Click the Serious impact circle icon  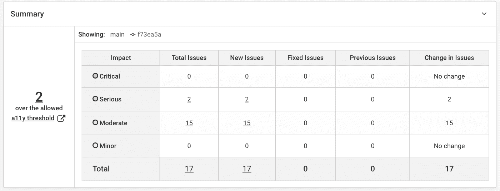[95, 99]
